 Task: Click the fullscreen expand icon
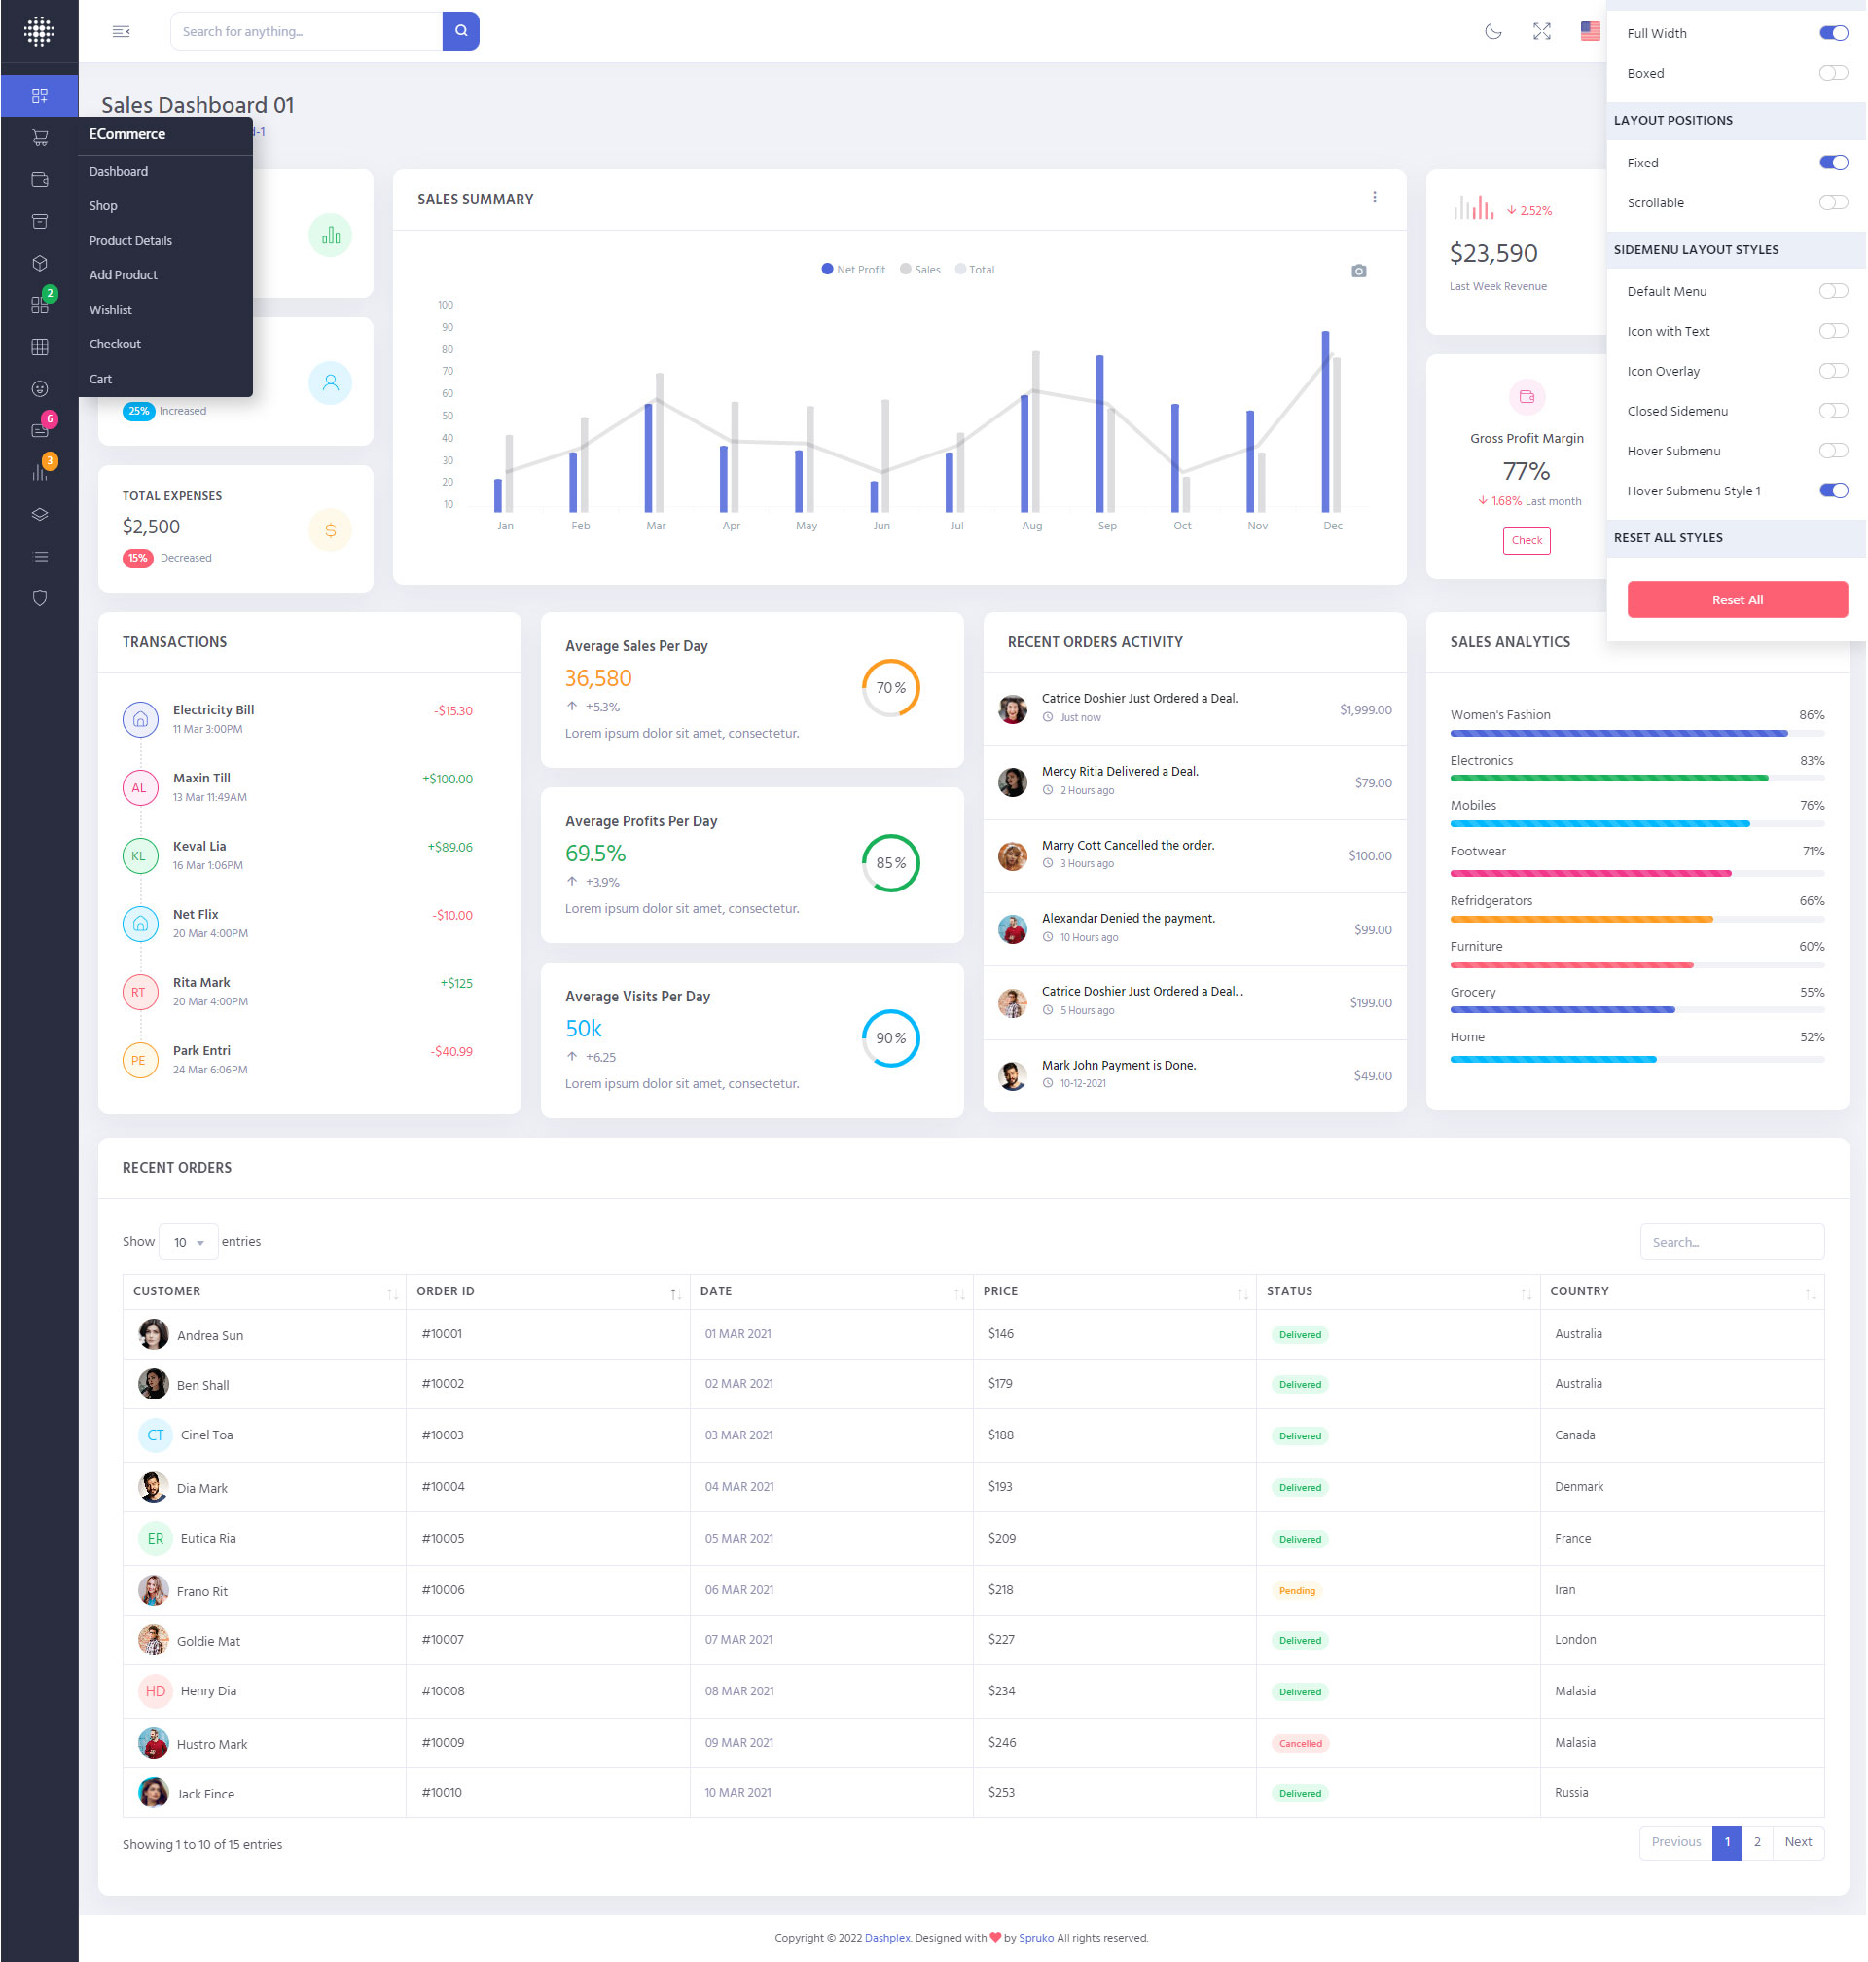coord(1541,31)
